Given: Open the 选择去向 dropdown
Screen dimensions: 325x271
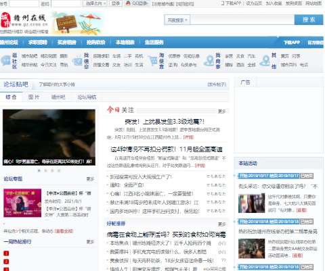Looking at the screenshot, I should [x=95, y=3].
